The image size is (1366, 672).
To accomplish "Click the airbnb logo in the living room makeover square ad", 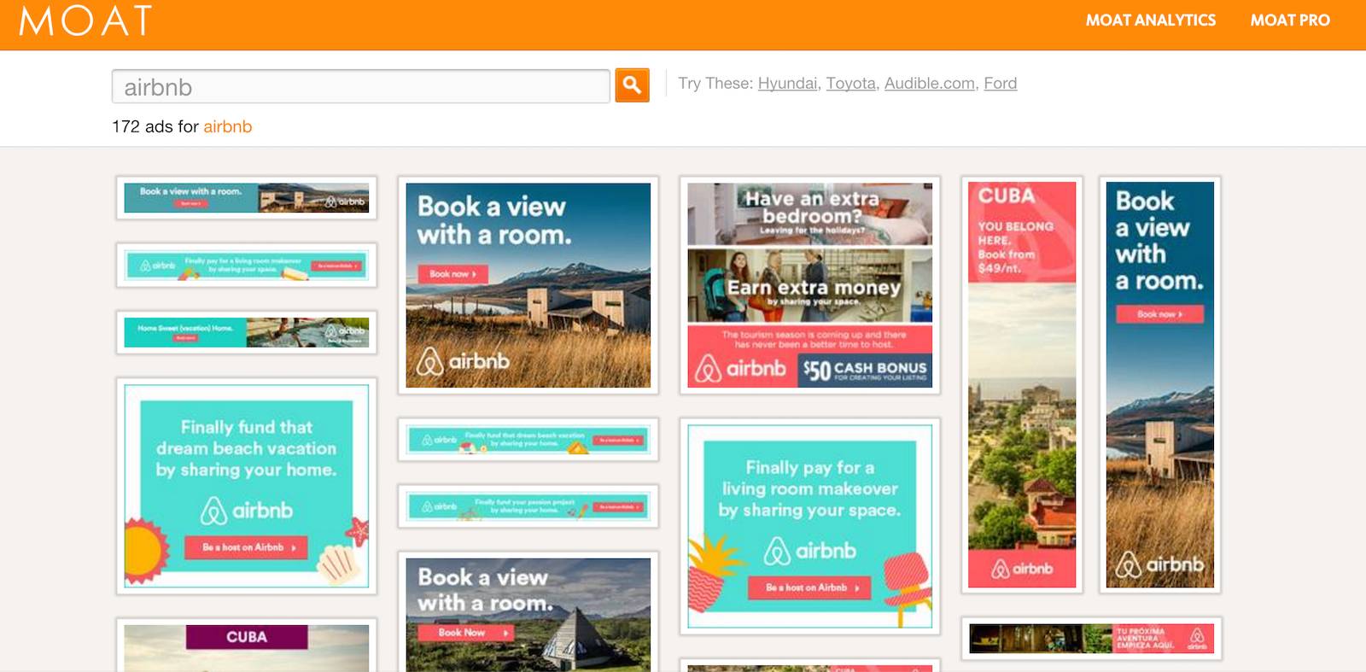I will tap(809, 551).
